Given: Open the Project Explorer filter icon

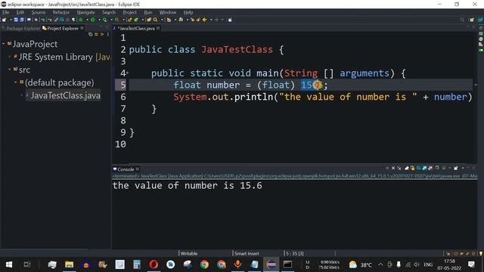Looking at the screenshot, I should (x=101, y=34).
